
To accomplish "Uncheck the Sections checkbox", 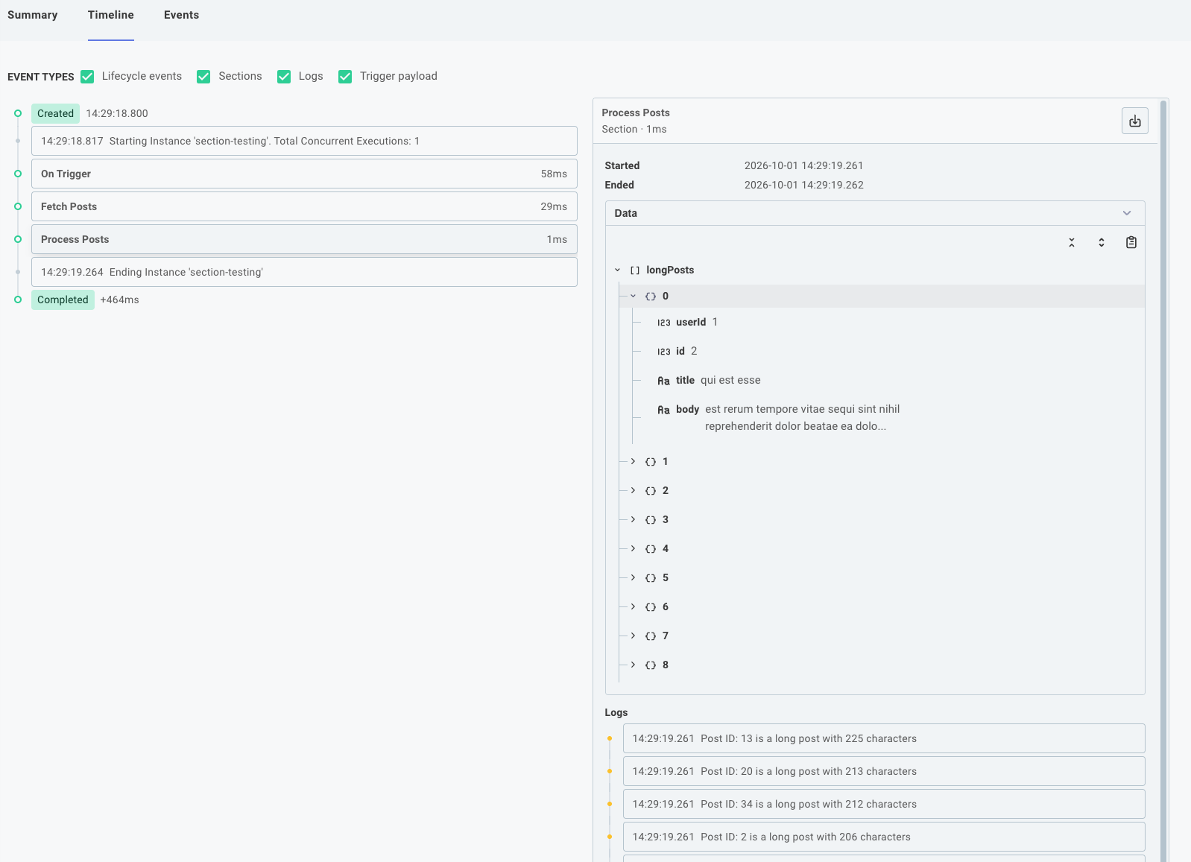I will click(x=203, y=77).
